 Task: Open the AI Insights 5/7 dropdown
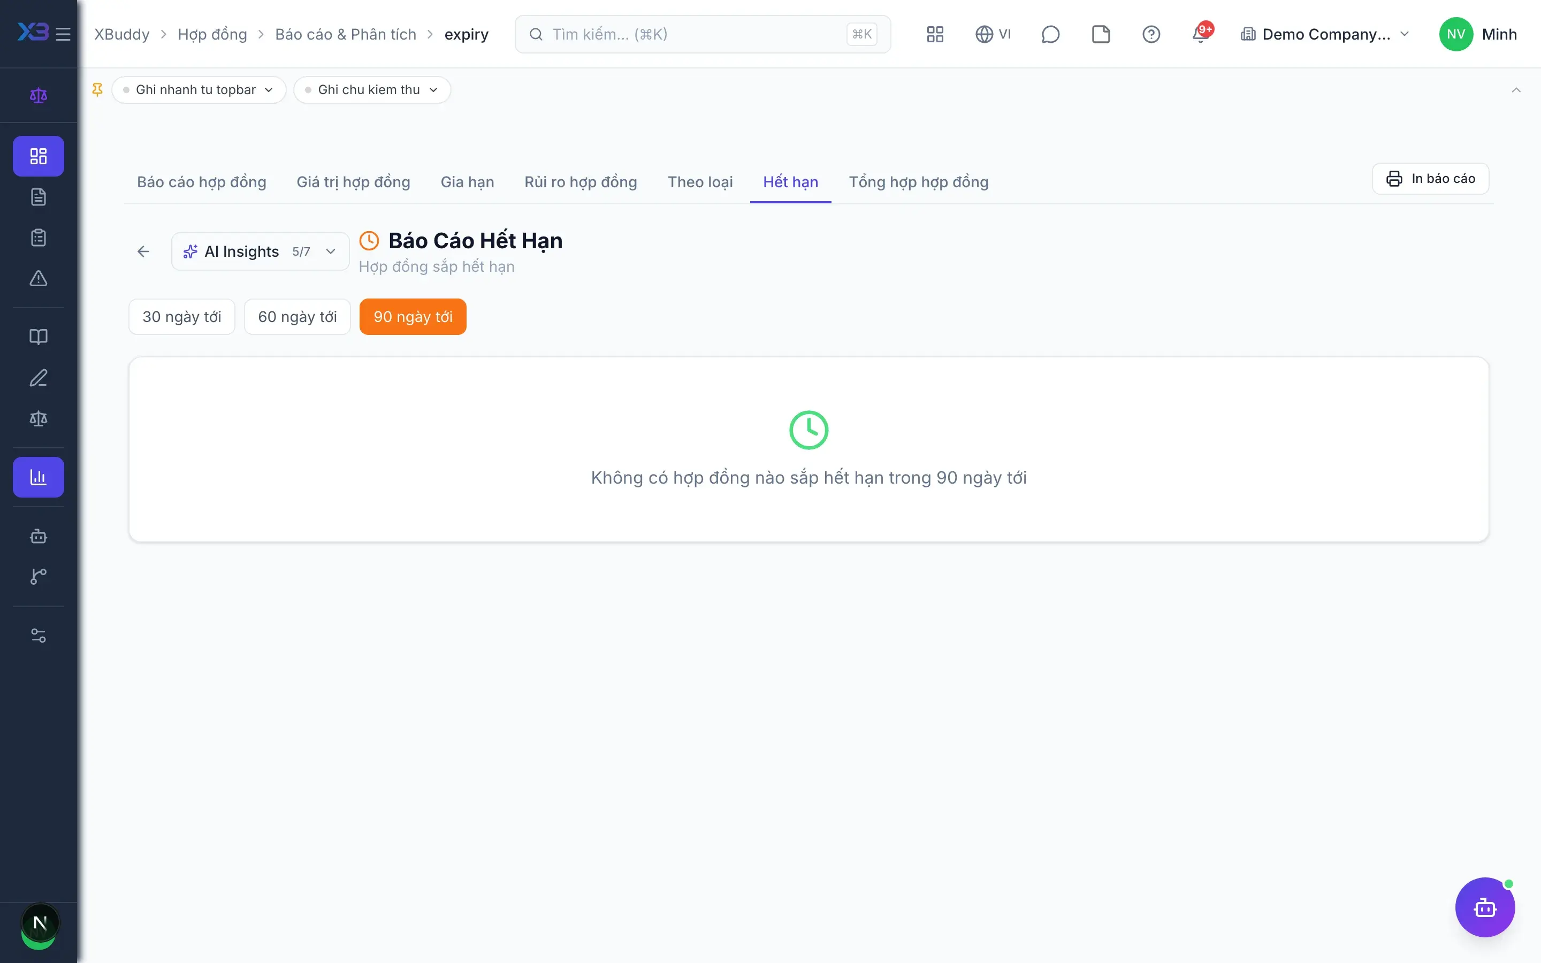[260, 251]
